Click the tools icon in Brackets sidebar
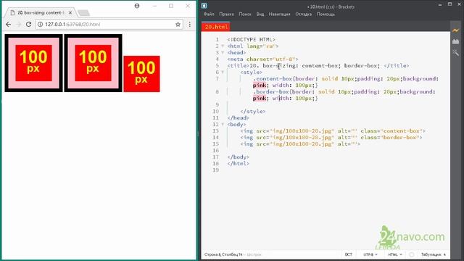Viewport: 464px width, 261px height. click(455, 53)
